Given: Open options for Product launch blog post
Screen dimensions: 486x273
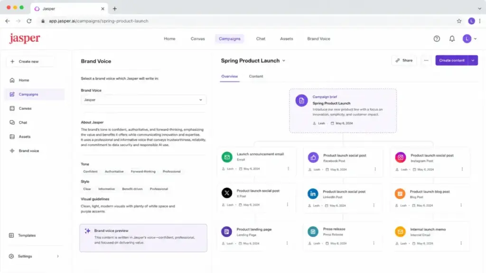Looking at the screenshot, I should point(461,205).
